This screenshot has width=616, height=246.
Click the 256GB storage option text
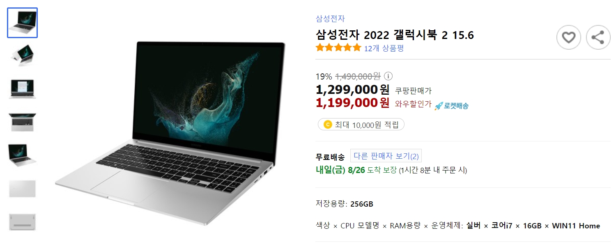coord(361,204)
